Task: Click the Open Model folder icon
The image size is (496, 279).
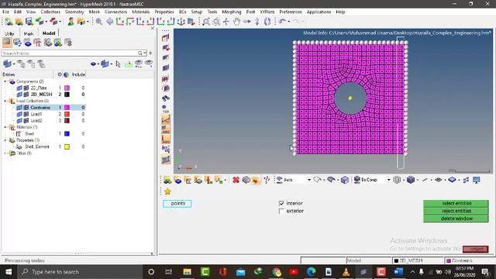Action: pos(19,22)
